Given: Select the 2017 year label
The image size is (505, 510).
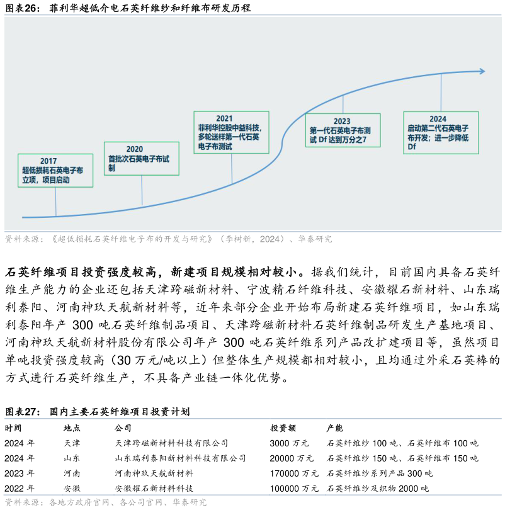Looking at the screenshot, I should [x=48, y=161].
